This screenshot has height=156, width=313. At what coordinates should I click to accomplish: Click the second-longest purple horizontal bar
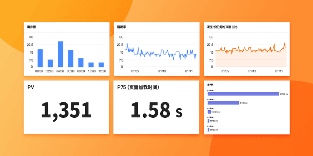coord(223,103)
